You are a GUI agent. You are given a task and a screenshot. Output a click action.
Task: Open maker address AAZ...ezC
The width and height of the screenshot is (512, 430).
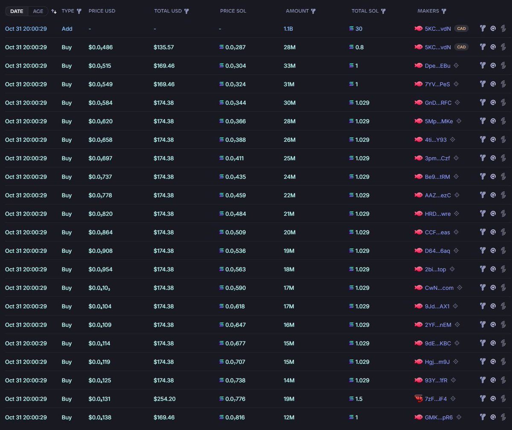pyautogui.click(x=438, y=195)
